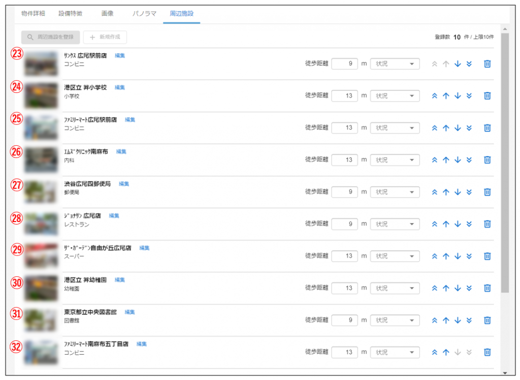Click walking distance field for 港区立 笄幼稚園

point(345,288)
